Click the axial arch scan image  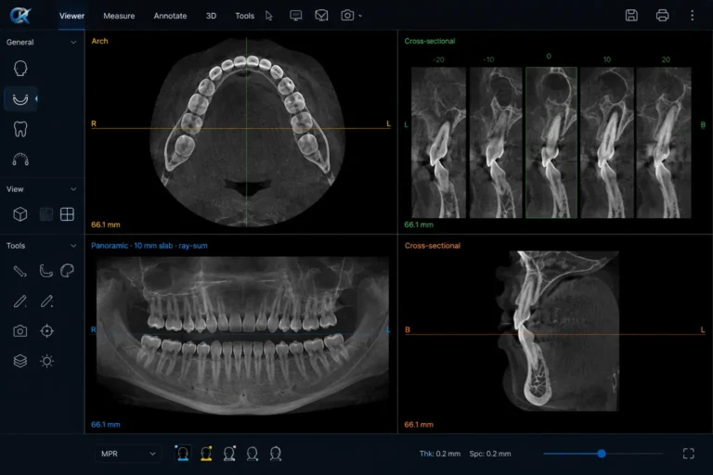click(x=247, y=132)
